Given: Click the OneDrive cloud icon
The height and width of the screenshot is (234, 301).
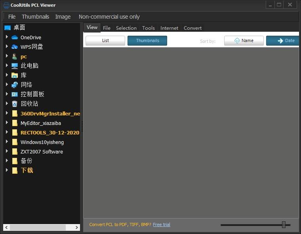Looking at the screenshot, I should click(x=15, y=38).
